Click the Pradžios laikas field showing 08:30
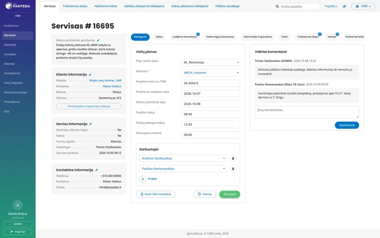 (x=211, y=114)
